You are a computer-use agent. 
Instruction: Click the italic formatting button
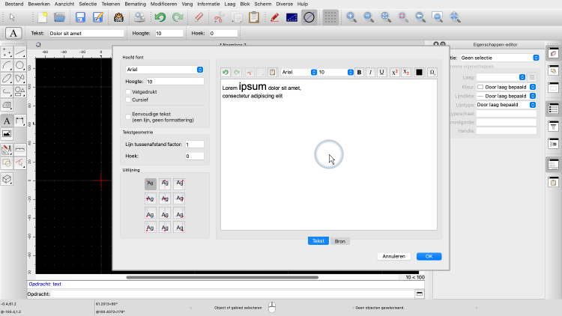coord(371,73)
